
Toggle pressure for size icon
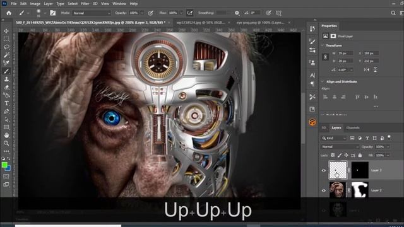(268, 13)
